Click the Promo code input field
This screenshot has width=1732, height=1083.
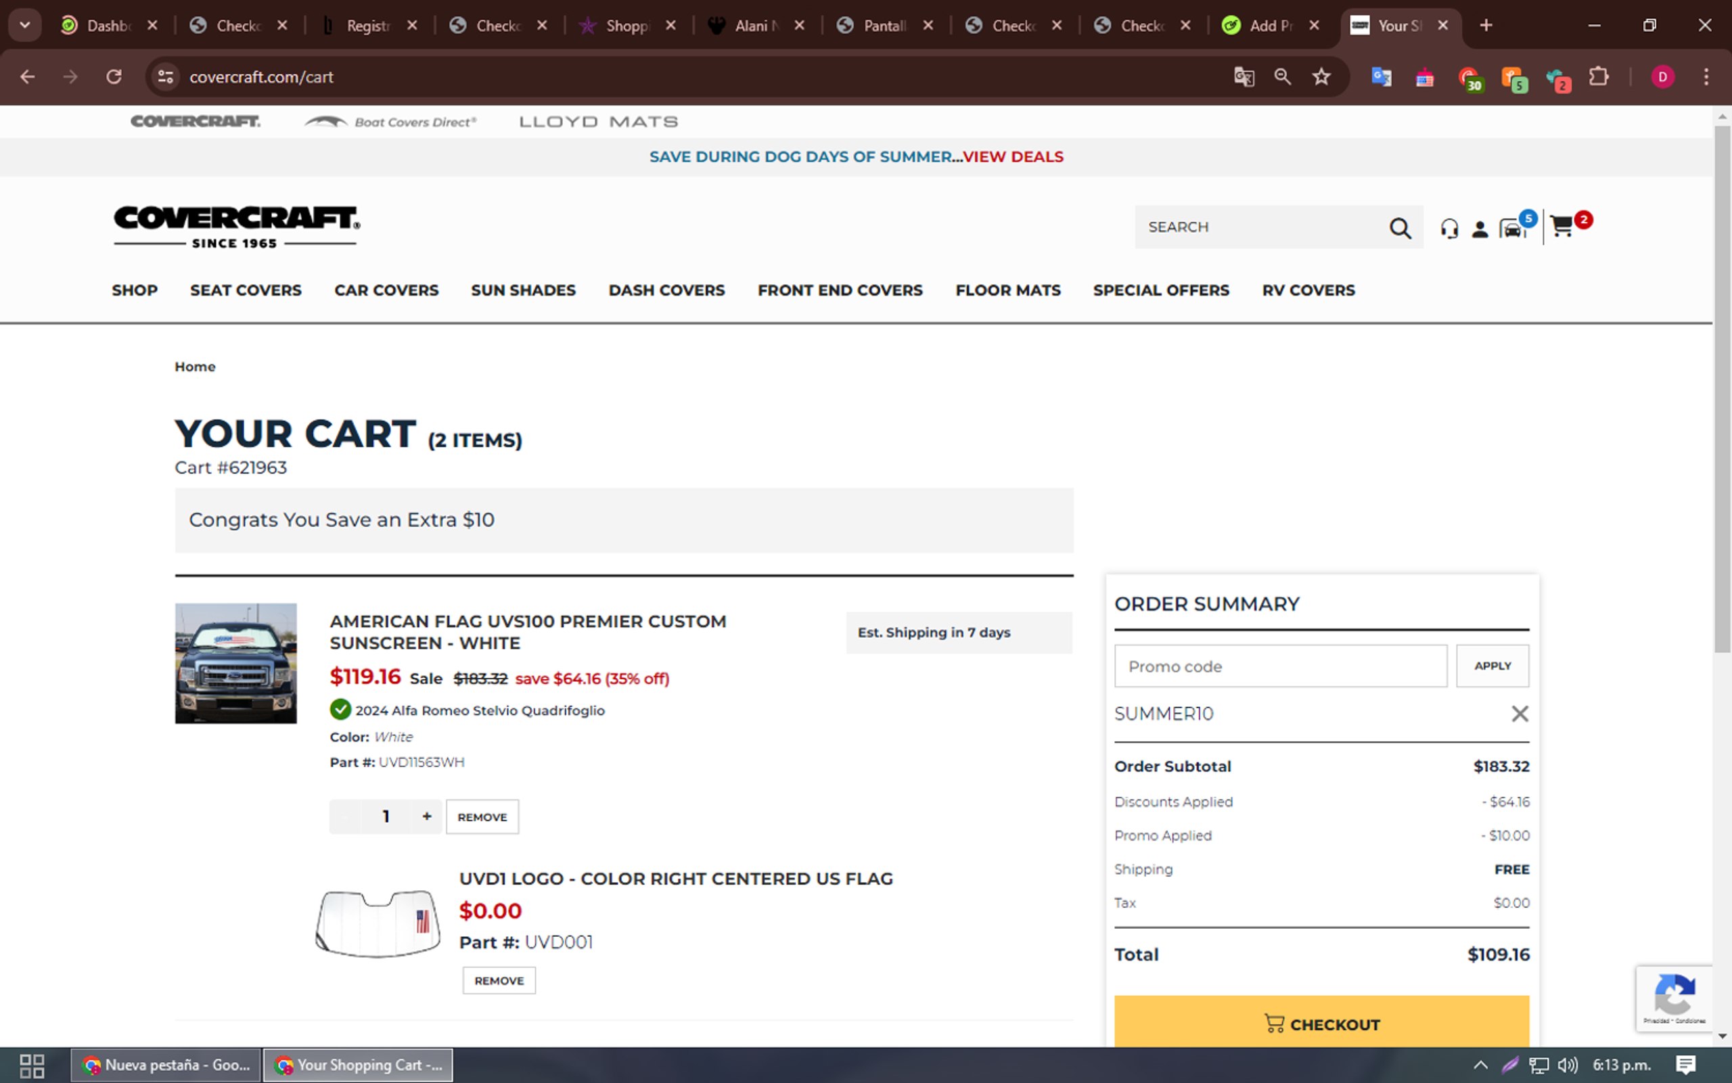(1281, 666)
